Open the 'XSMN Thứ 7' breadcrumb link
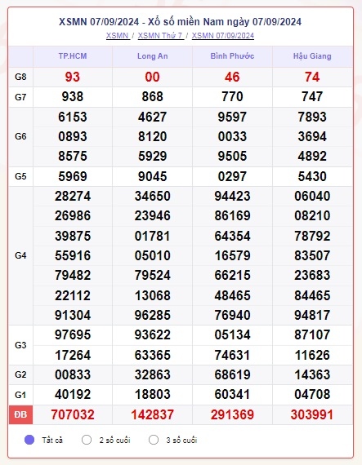This screenshot has width=362, height=465. (160, 36)
